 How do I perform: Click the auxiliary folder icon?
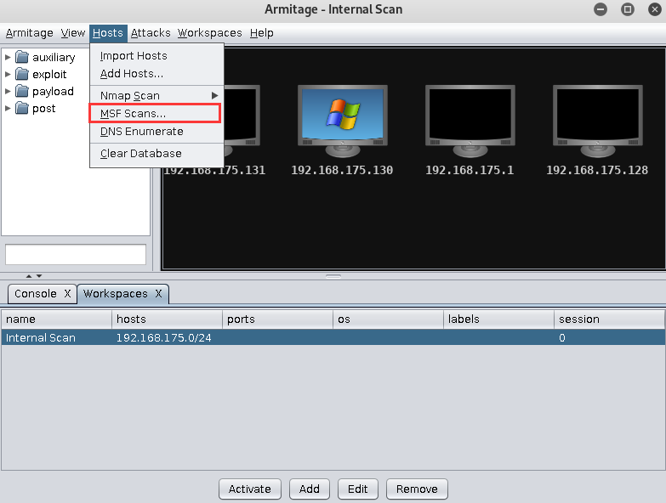click(22, 57)
